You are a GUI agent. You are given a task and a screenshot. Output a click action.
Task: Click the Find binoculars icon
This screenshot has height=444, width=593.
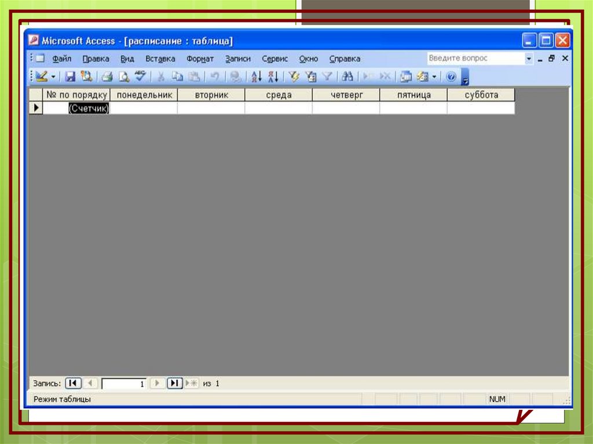click(347, 77)
